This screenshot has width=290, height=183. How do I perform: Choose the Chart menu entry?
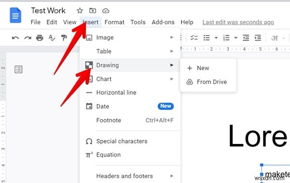130,79
